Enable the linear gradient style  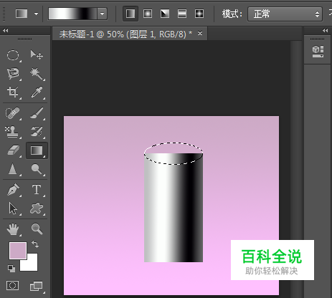(131, 14)
